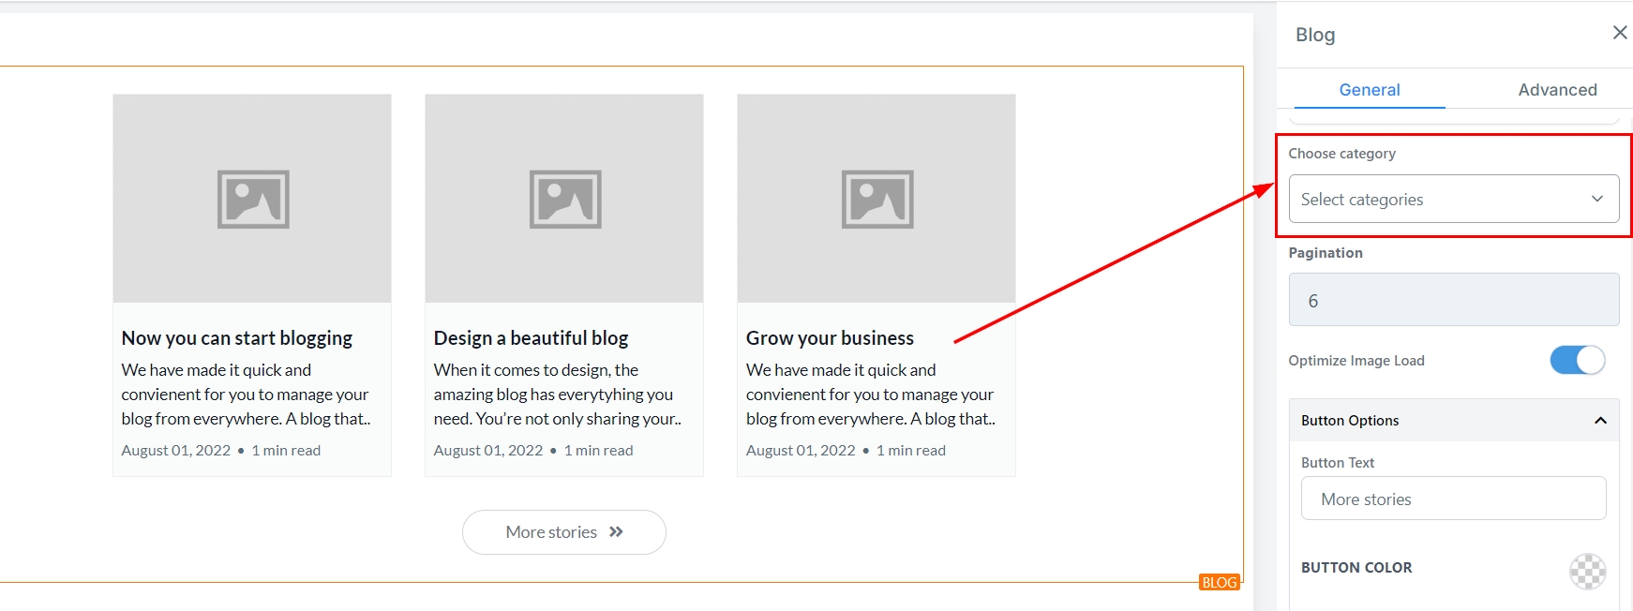Close the Blog settings panel
This screenshot has height=611, width=1633.
(x=1619, y=33)
